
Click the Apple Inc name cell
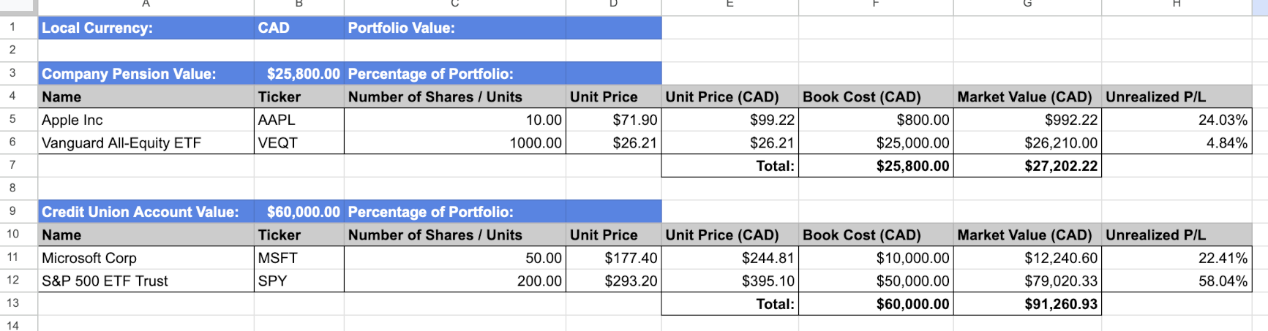pos(146,120)
